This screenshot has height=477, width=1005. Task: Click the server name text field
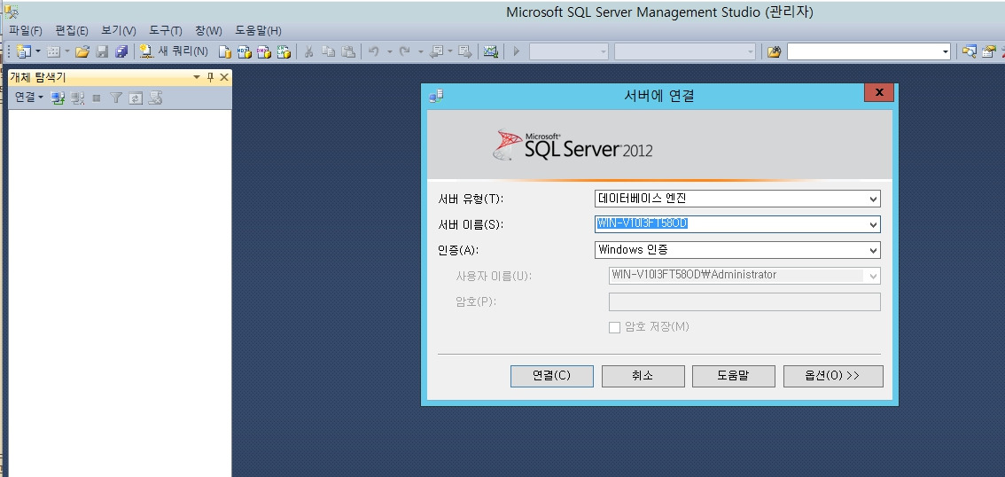(x=727, y=224)
